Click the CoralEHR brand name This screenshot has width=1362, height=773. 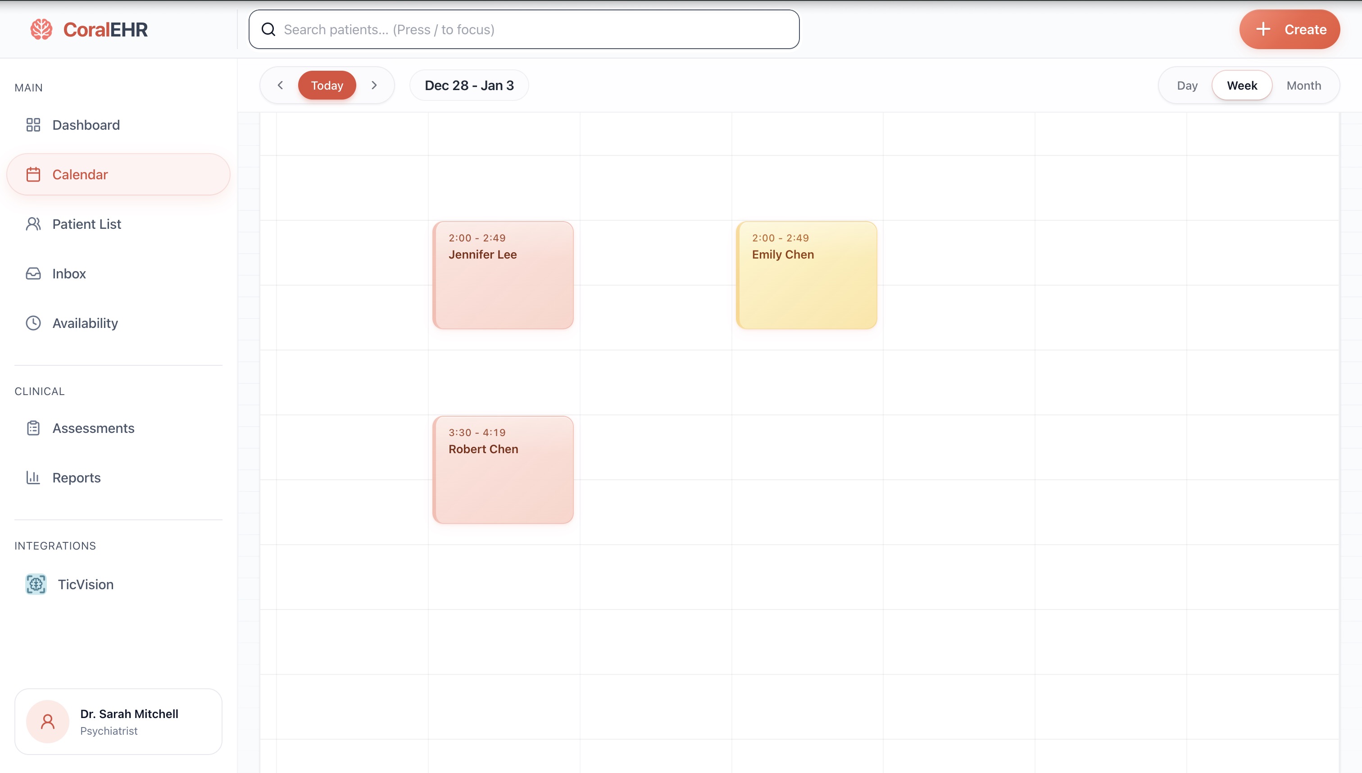(106, 29)
